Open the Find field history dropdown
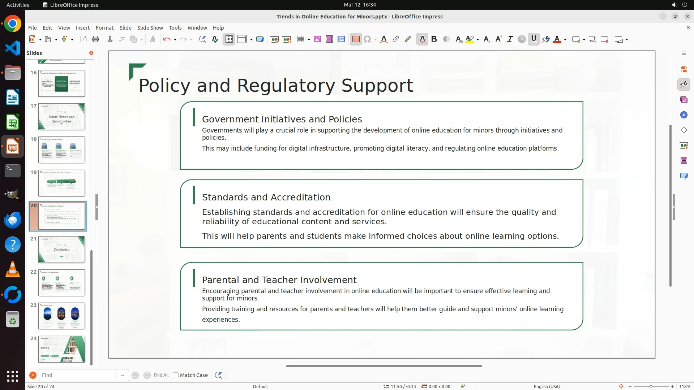This screenshot has width=694, height=390. coord(122,375)
